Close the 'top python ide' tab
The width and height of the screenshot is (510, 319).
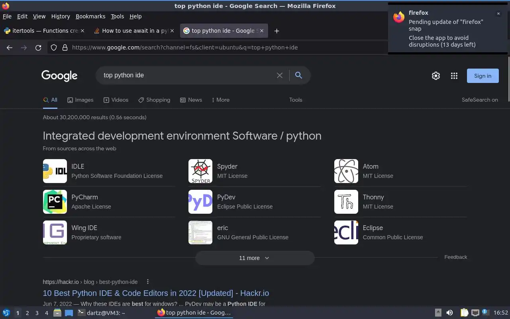[262, 31]
